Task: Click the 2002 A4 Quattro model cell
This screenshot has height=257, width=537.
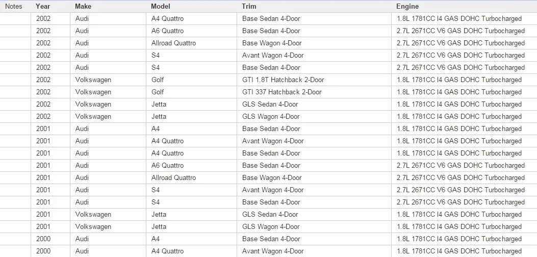Action: (191, 19)
